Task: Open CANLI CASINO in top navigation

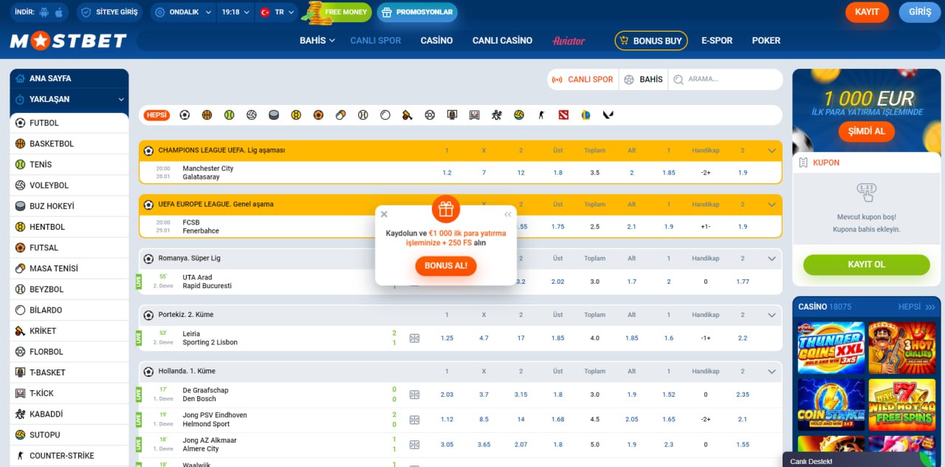Action: [x=502, y=41]
